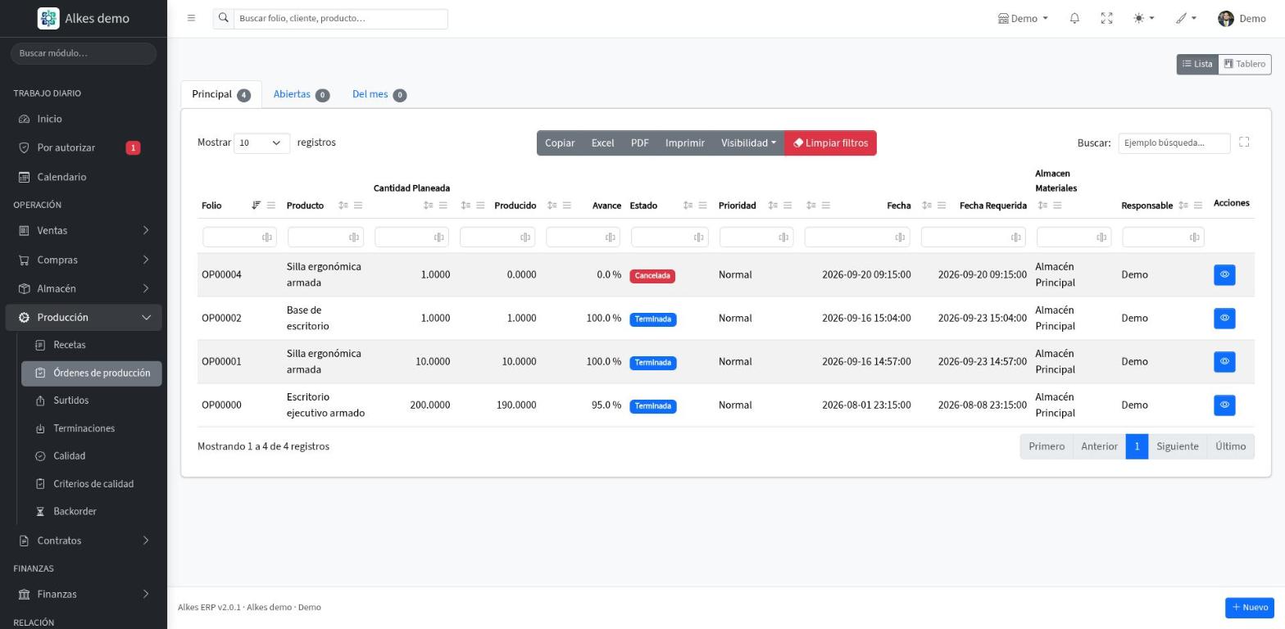The width and height of the screenshot is (1285, 629).
Task: Open the Estado column menu icon
Action: 702,206
